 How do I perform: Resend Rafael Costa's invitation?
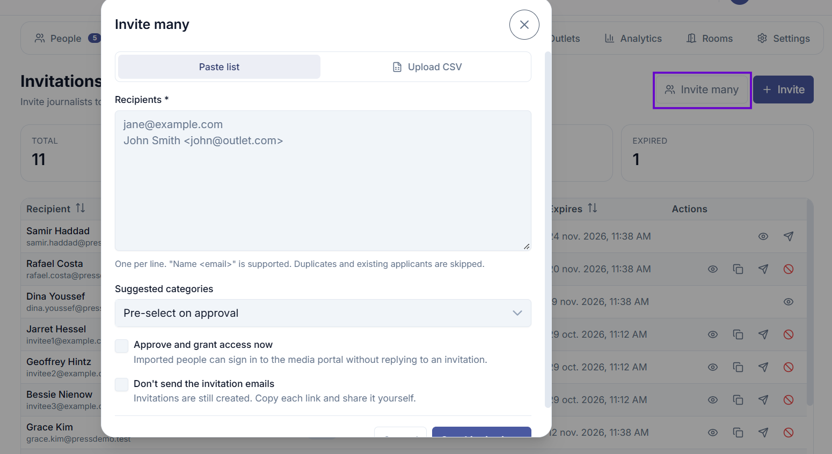click(x=763, y=269)
